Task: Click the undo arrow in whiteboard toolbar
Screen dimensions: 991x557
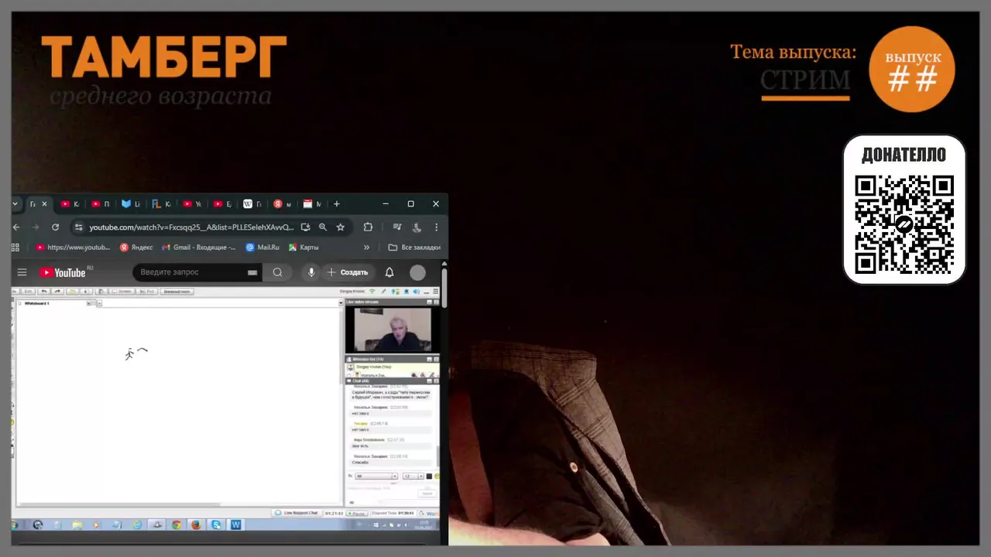Action: pyautogui.click(x=44, y=292)
